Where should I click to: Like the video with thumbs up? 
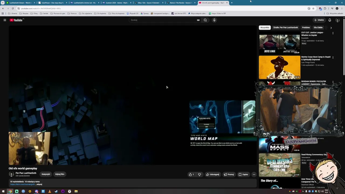click(191, 174)
